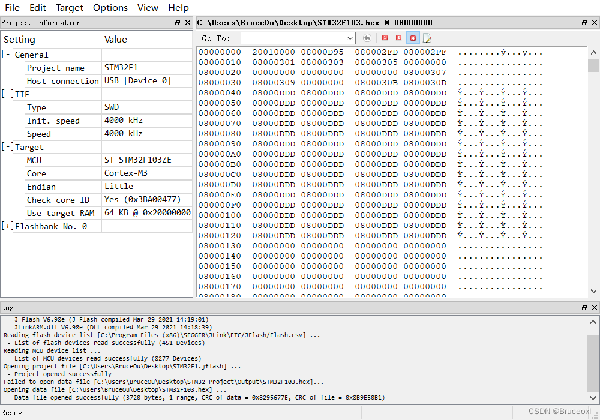Click hex word 20010000 at address 08000000
Viewport: 600px width, 420px height.
[x=273, y=52]
